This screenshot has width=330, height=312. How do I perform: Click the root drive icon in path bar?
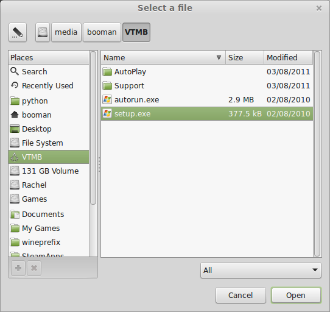pyautogui.click(x=43, y=32)
